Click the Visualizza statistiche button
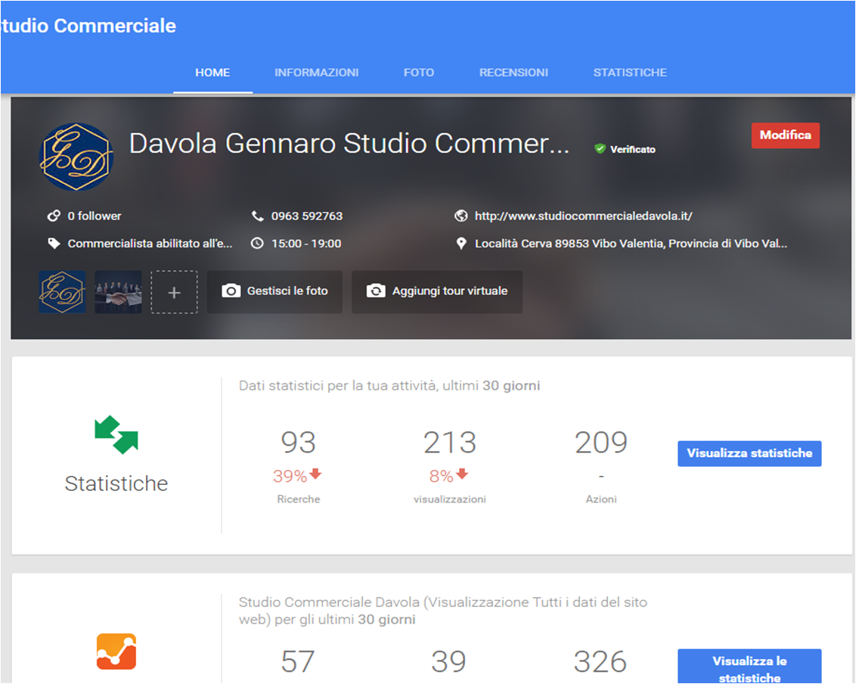This screenshot has width=856, height=684. pos(749,453)
